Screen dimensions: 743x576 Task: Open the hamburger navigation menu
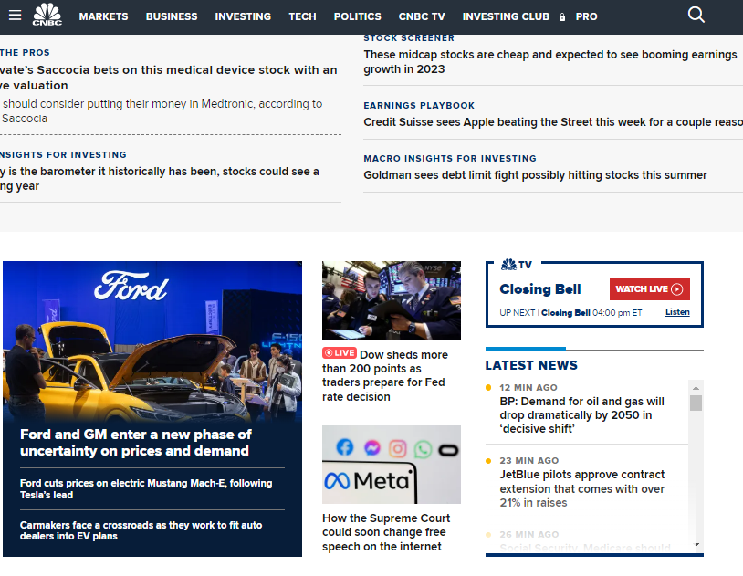tap(16, 16)
